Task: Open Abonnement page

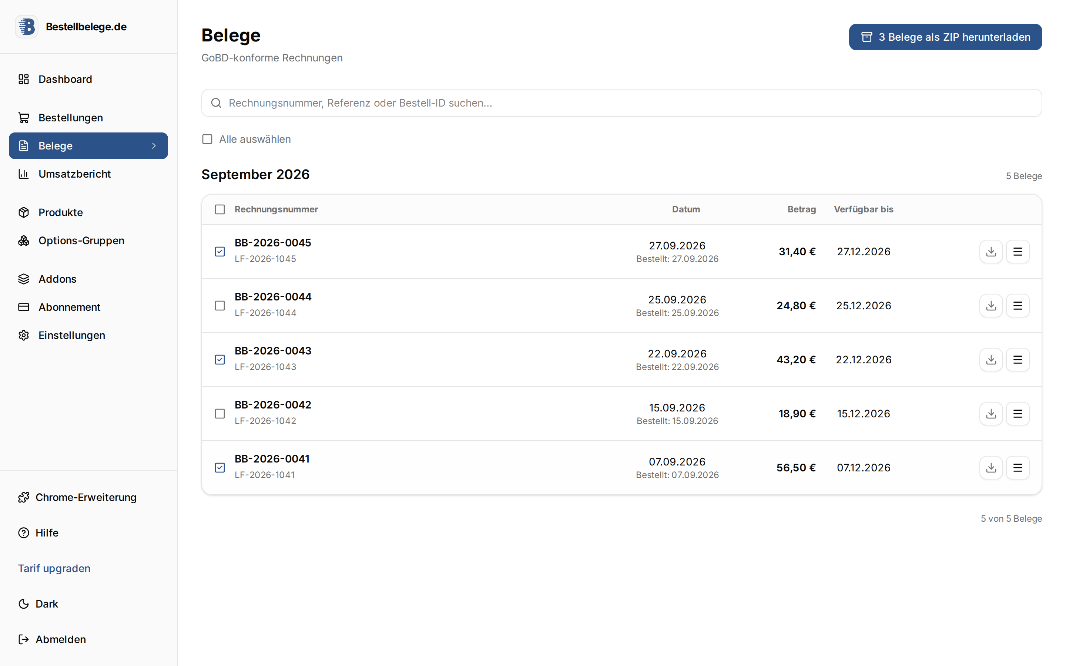Action: tap(88, 307)
